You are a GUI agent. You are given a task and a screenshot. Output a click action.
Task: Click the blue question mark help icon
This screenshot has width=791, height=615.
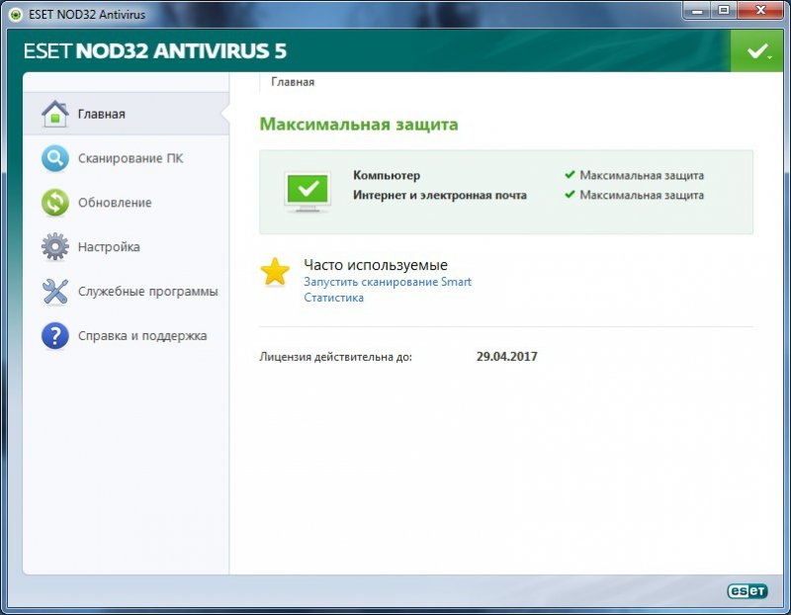[x=54, y=336]
